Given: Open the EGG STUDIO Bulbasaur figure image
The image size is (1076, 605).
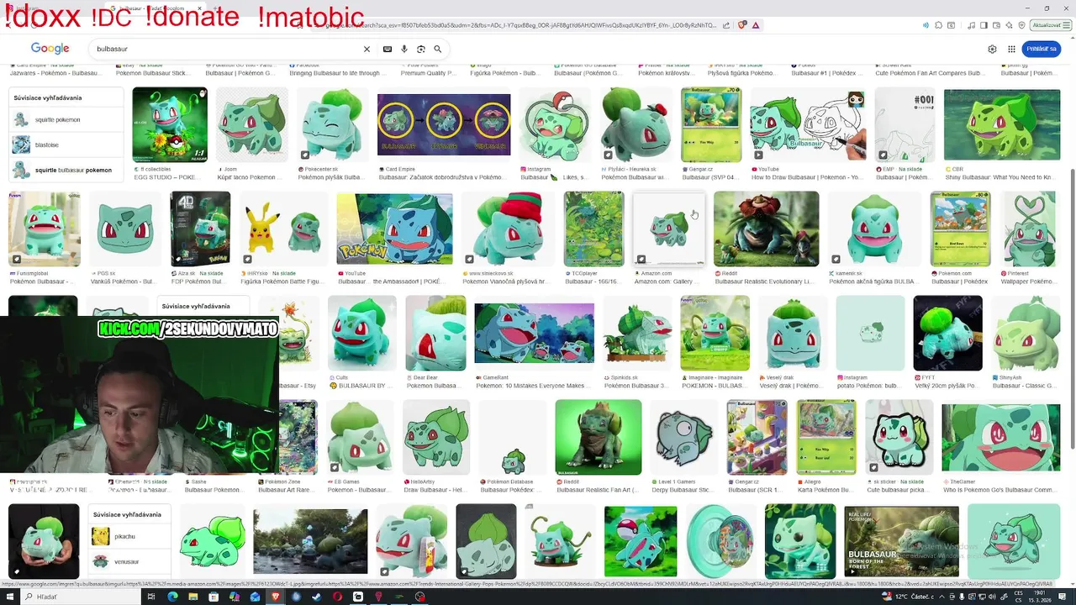Looking at the screenshot, I should (x=170, y=124).
